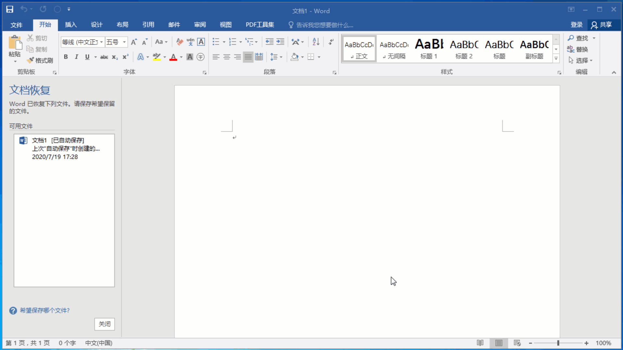This screenshot has height=350, width=623.
Task: Open the font size dropdown
Action: (x=124, y=42)
